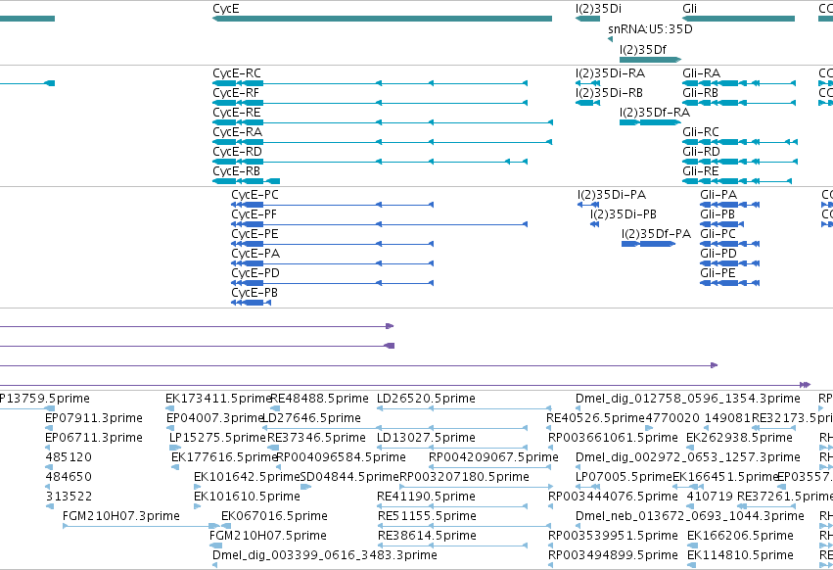Screen dimensions: 833x570
Task: Click feature 484650
Action: [x=69, y=477]
